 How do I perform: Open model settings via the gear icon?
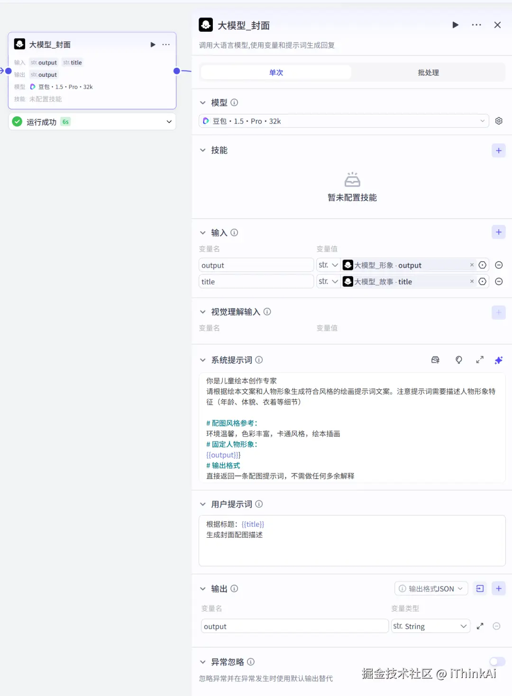point(498,121)
